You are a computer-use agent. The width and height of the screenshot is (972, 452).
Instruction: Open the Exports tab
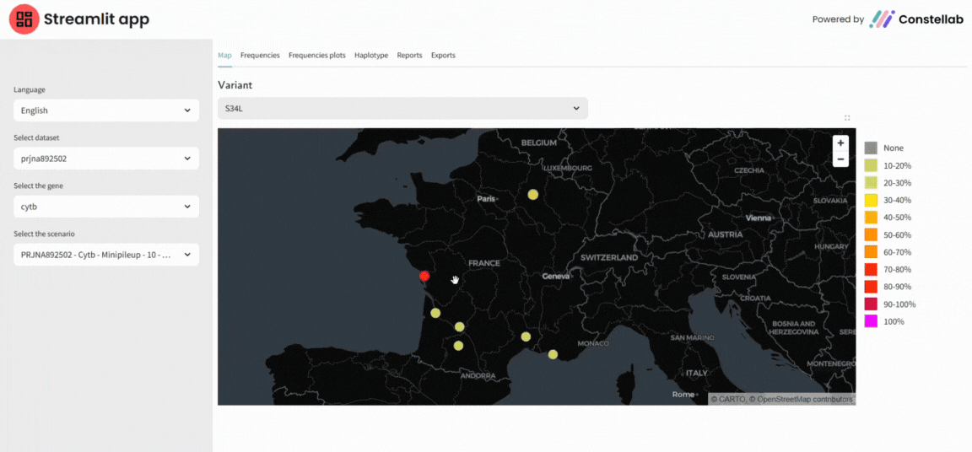click(x=443, y=56)
